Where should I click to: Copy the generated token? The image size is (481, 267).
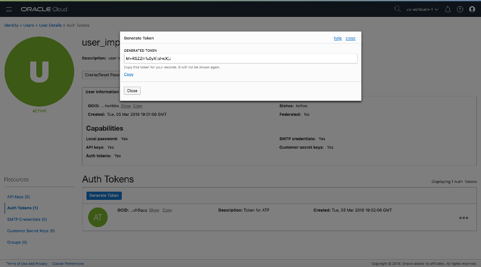coord(128,74)
